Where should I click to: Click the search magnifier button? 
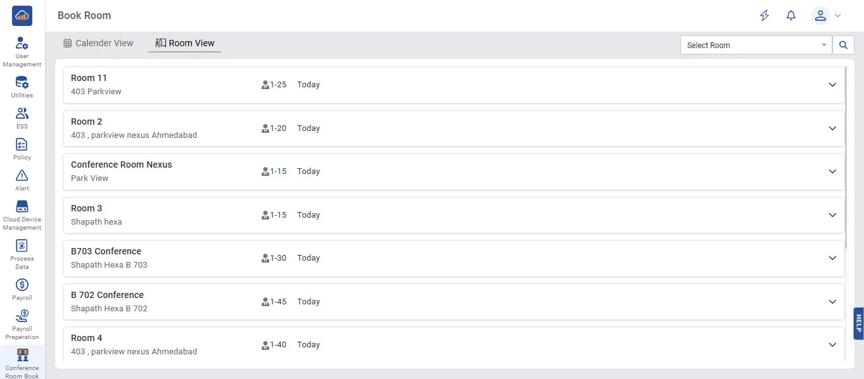point(843,45)
